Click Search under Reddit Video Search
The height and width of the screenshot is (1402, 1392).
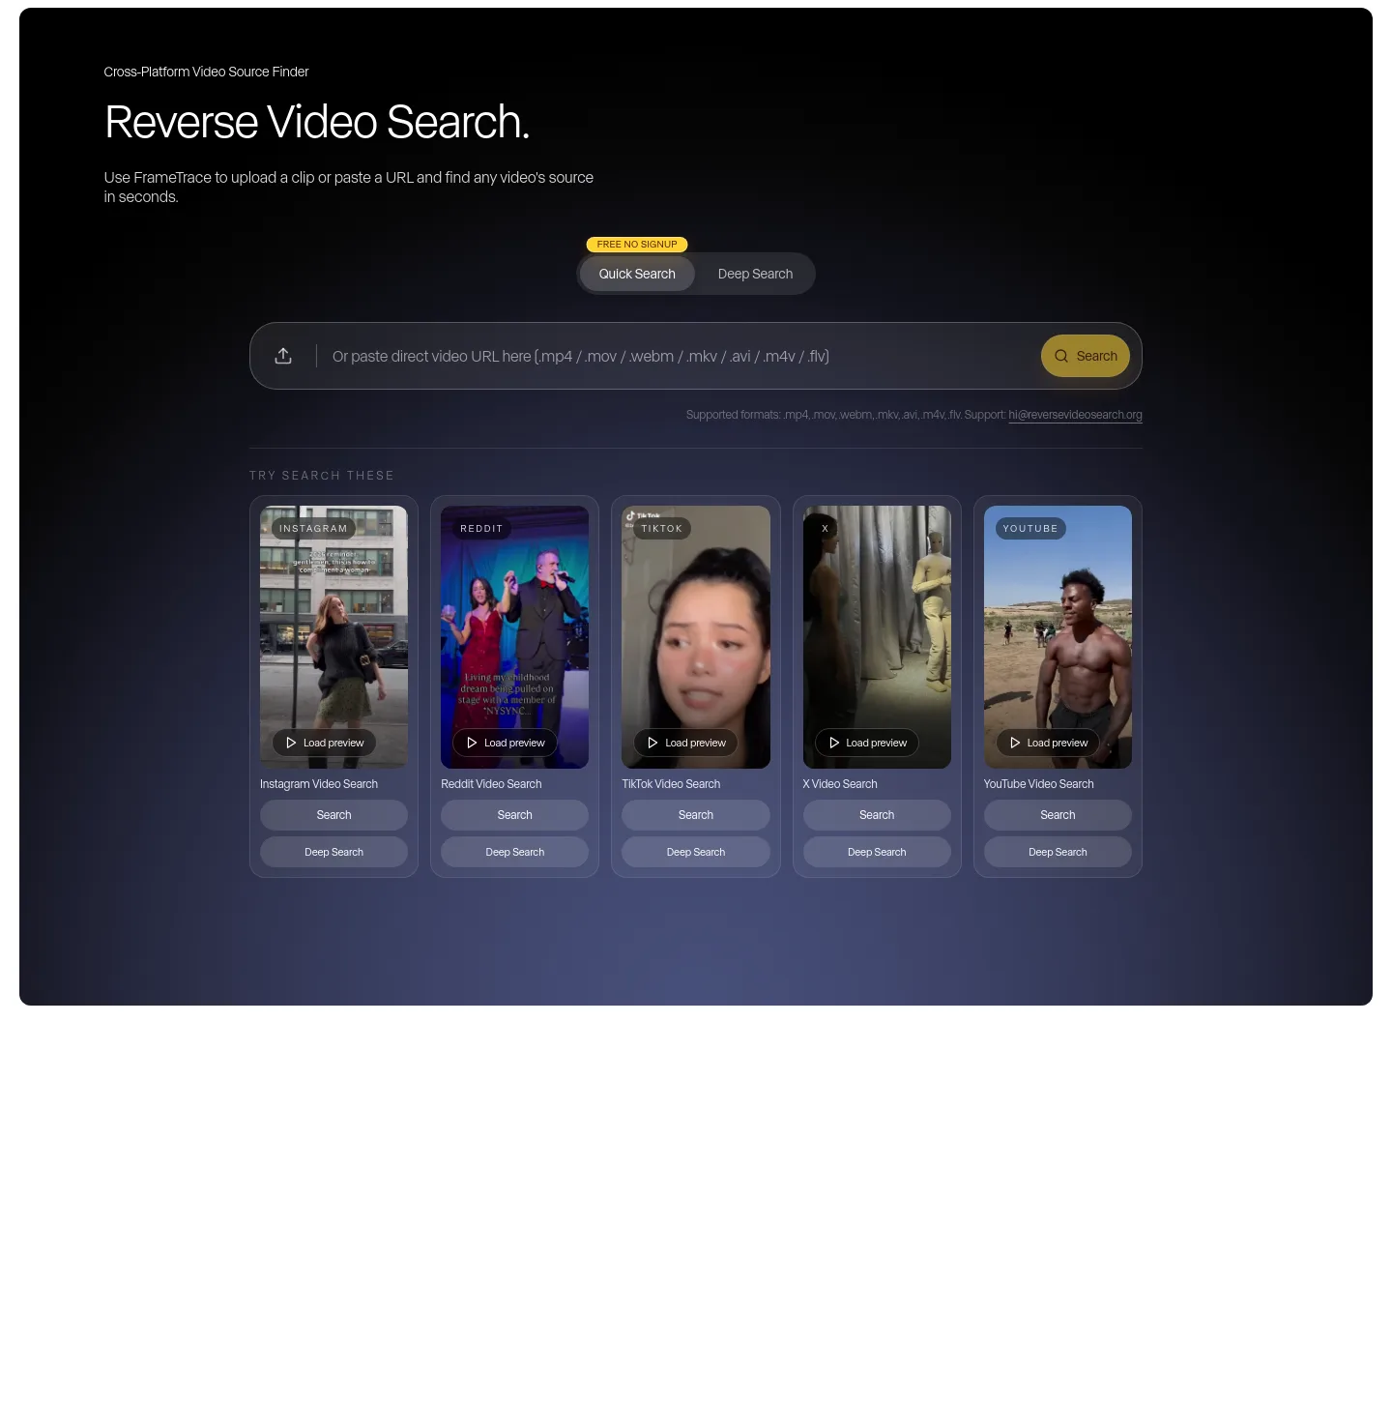coord(514,815)
